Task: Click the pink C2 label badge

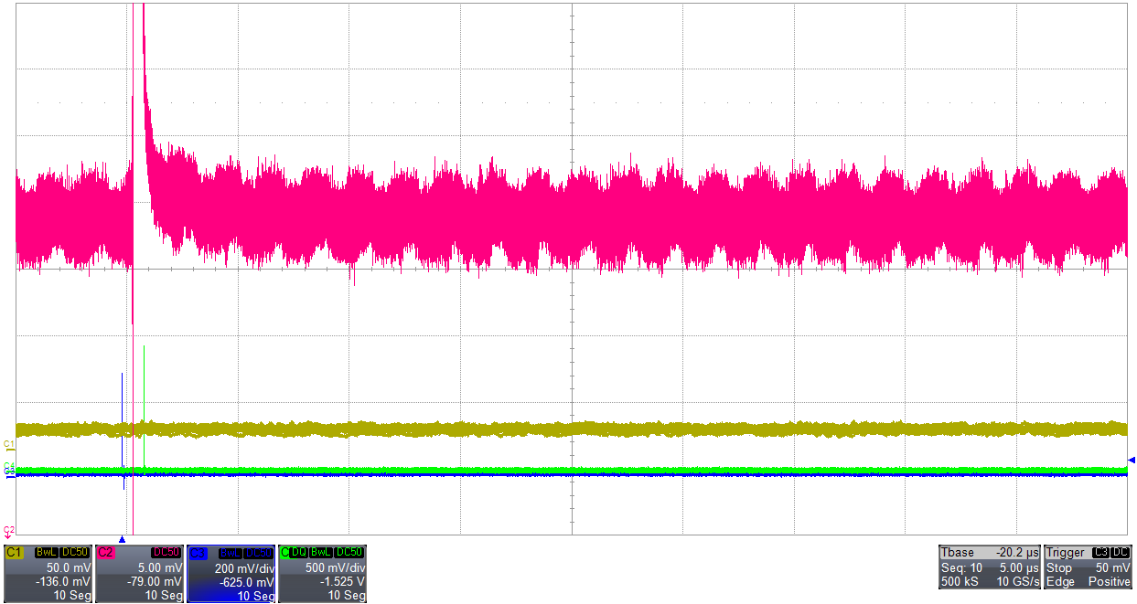Action: (x=106, y=553)
